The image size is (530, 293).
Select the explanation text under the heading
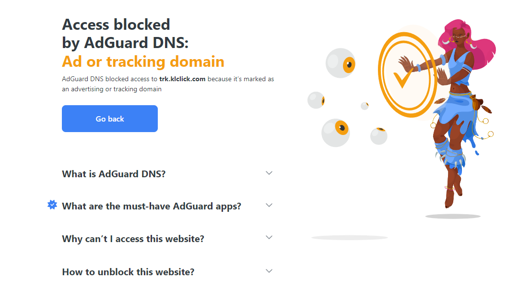[x=167, y=84]
